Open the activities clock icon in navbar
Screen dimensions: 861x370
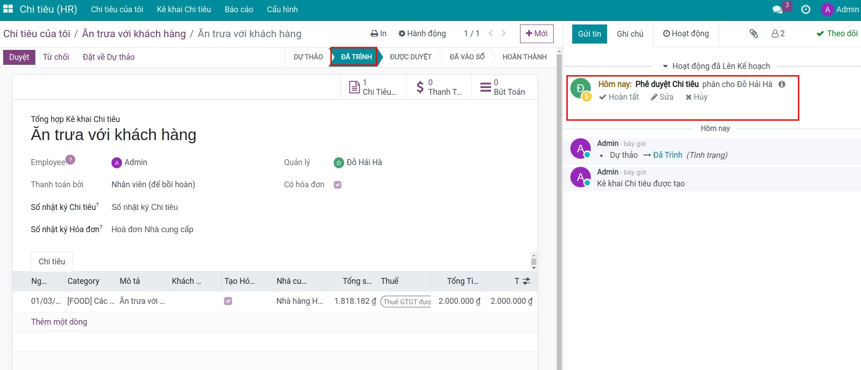tap(806, 10)
